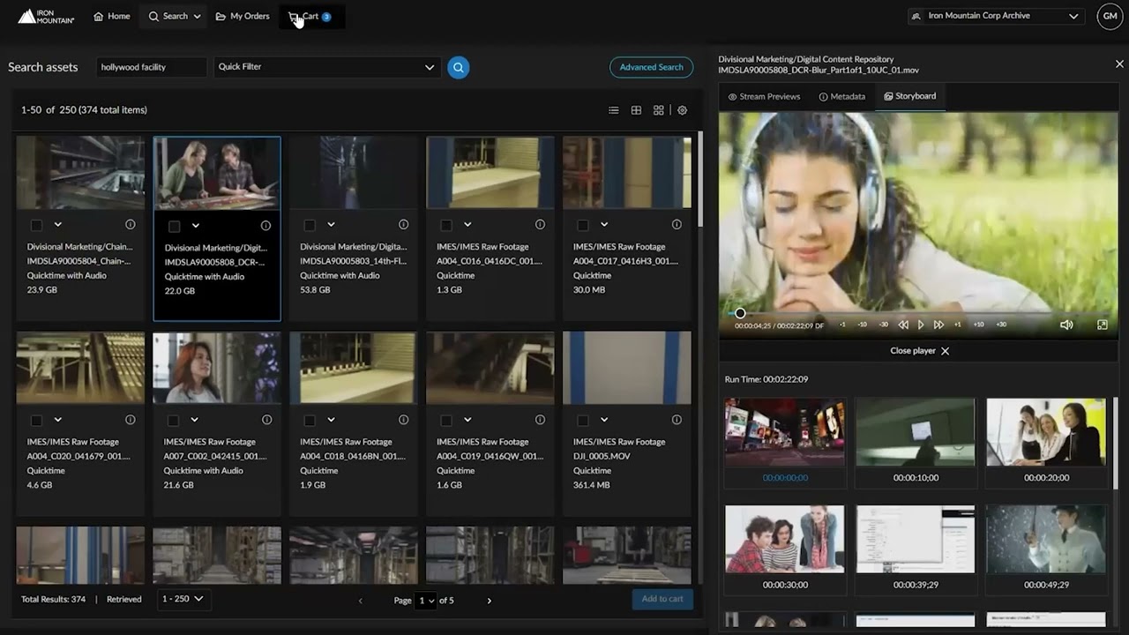Screen dimensions: 1129x635
Task: Expand actions chevron for A004_C016_0416DC asset
Action: click(467, 225)
